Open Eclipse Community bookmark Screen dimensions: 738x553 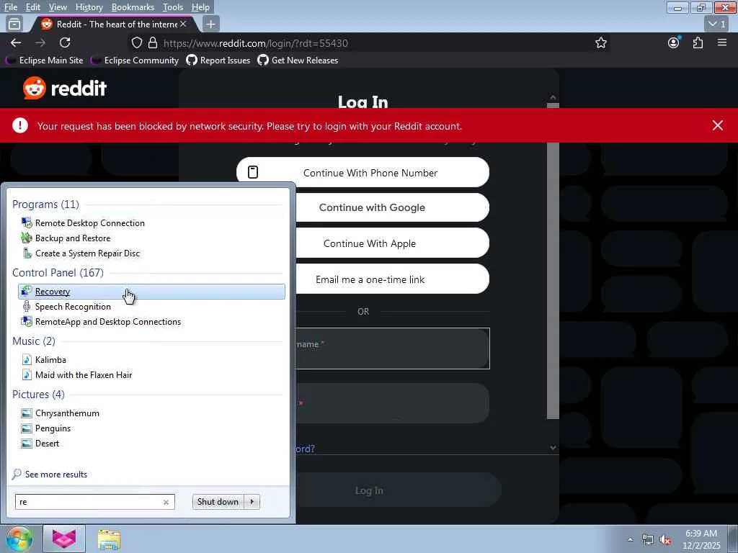click(x=135, y=60)
